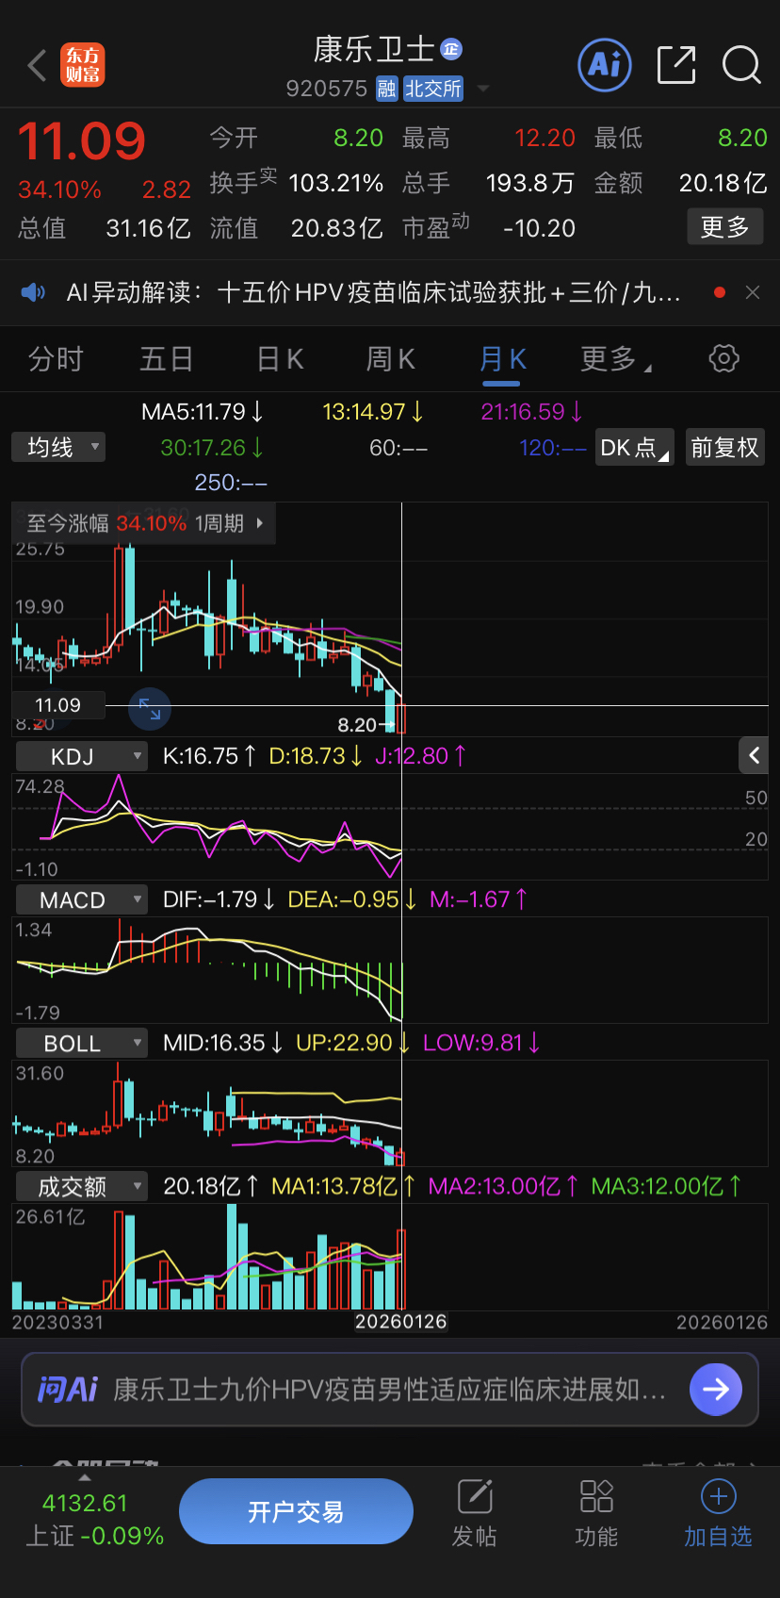780x1598 pixels.
Task: Tap 开户交易 button
Action: click(296, 1511)
